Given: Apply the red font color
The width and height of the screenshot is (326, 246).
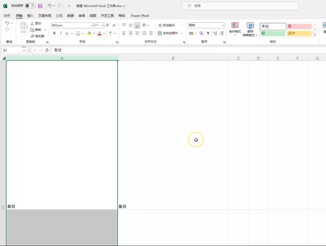Looking at the screenshot, I should pos(99,33).
